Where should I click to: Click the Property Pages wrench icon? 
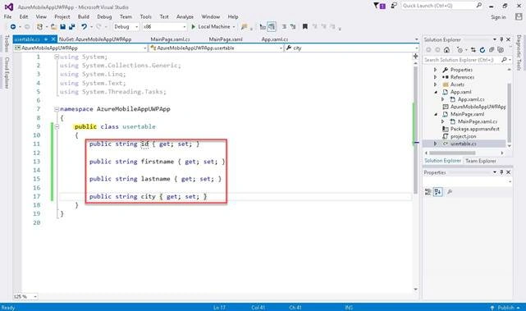[x=450, y=192]
